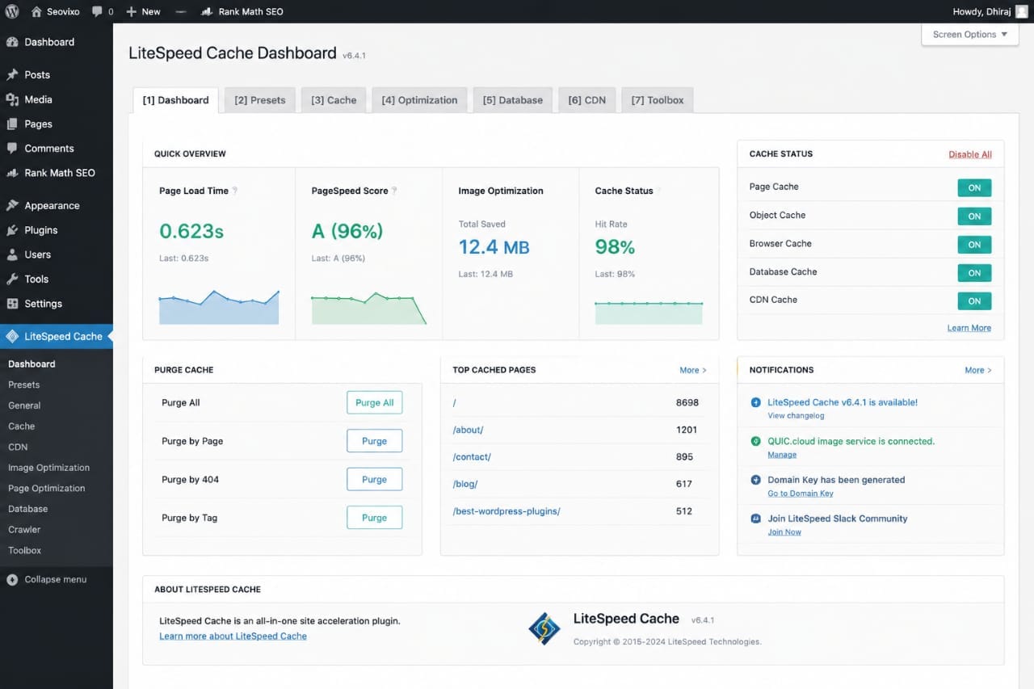Click the update icon beside LiteSpeed Cache v6.4.1 notification
Image resolution: width=1034 pixels, height=689 pixels.
click(755, 402)
